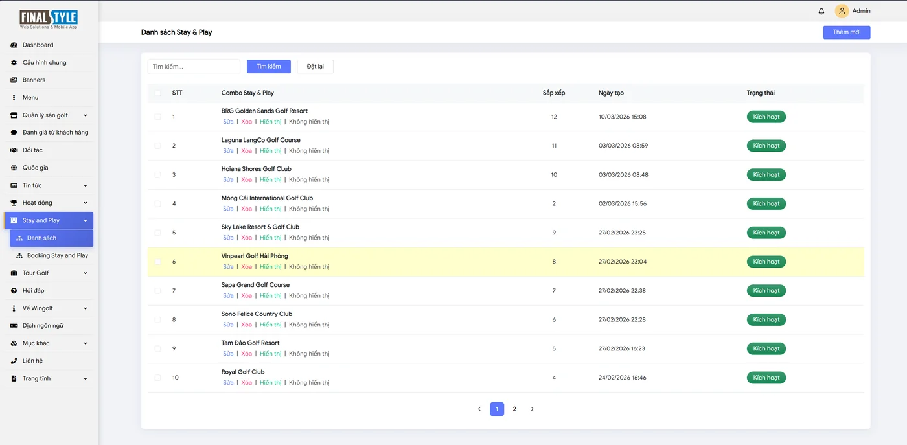Screen dimensions: 907x445
Task: Expand the Trang tĩnh submenu arrow
Action: point(86,378)
